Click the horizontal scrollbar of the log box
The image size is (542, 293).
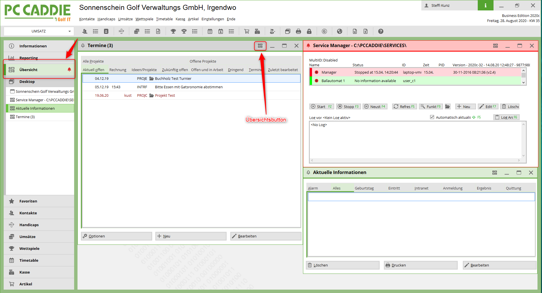point(416,160)
